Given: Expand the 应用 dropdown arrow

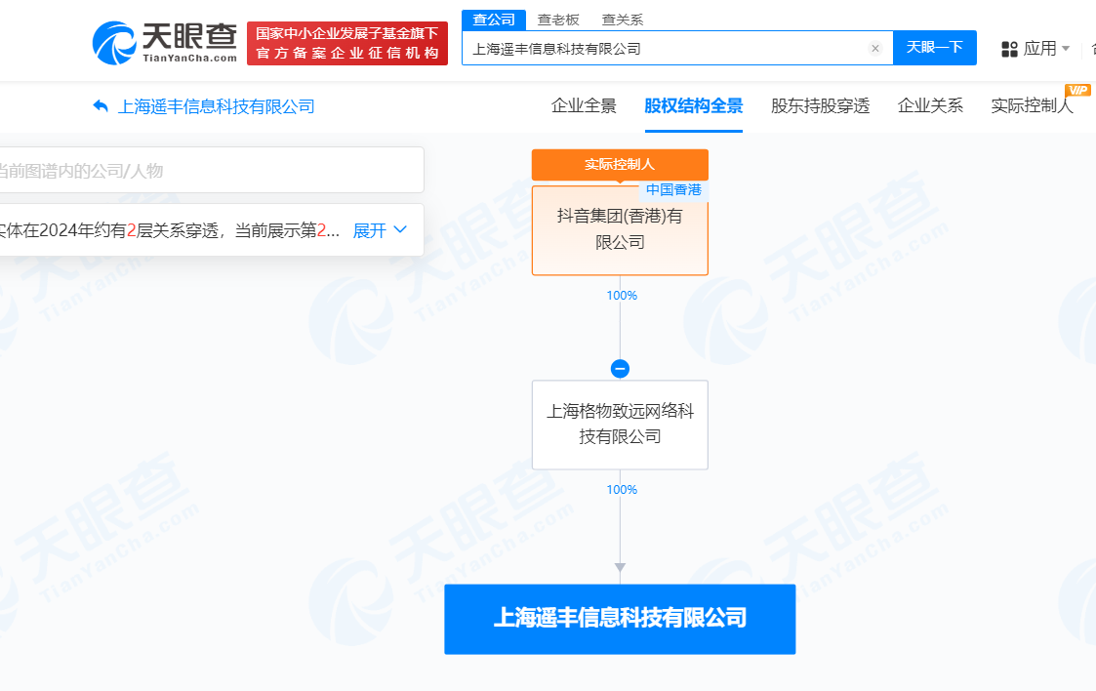Looking at the screenshot, I should pyautogui.click(x=1066, y=48).
